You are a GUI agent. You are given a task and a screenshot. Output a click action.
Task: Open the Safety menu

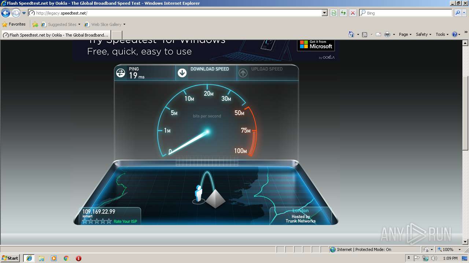pos(424,34)
